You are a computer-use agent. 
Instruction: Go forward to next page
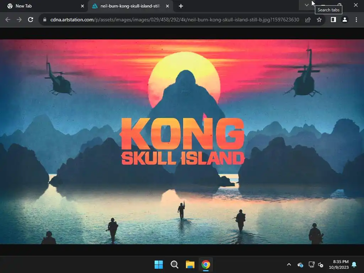coord(19,20)
